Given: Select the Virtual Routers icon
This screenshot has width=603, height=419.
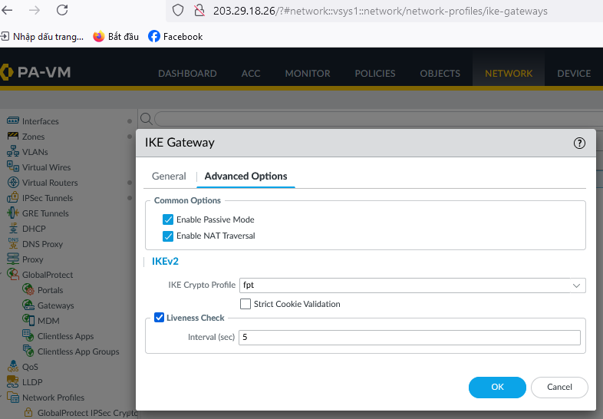Looking at the screenshot, I should (x=13, y=183).
